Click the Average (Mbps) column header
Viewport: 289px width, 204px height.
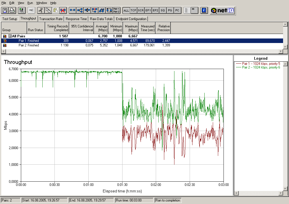[101, 28]
